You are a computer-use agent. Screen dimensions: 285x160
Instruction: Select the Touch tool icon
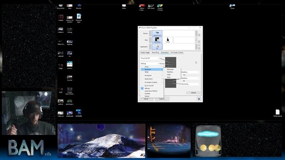(x=168, y=40)
